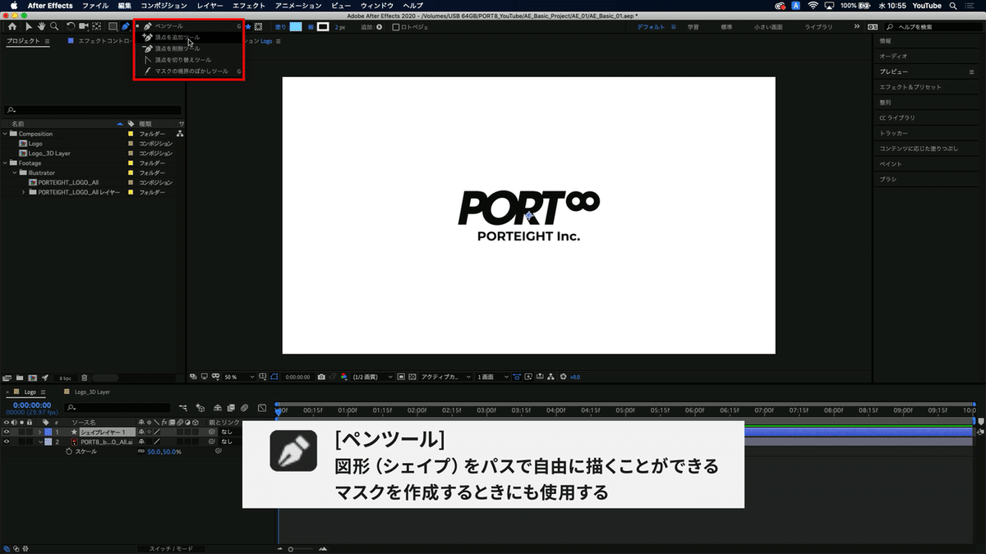
Task: Click the snapshot camera icon
Action: [321, 377]
